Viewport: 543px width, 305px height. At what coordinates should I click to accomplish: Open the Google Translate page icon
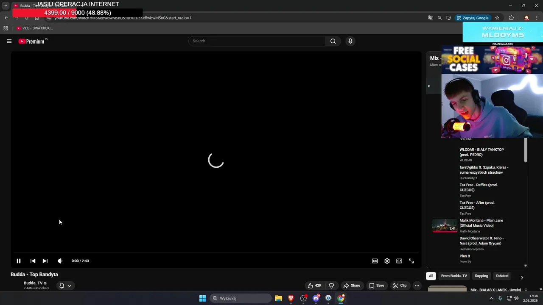point(431,18)
